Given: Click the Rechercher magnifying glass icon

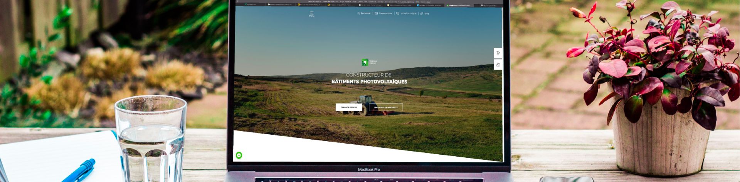Looking at the screenshot, I should pyautogui.click(x=358, y=13).
